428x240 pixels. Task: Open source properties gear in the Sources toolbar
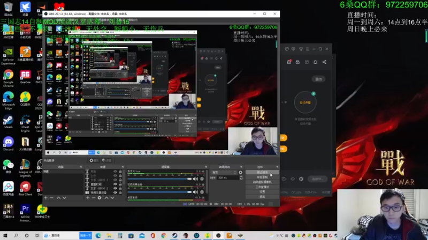point(100,198)
